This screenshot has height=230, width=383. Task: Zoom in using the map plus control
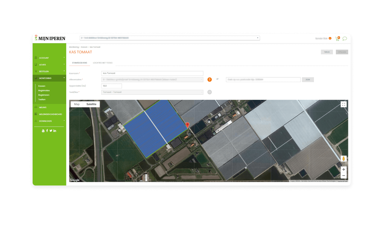[344, 169]
